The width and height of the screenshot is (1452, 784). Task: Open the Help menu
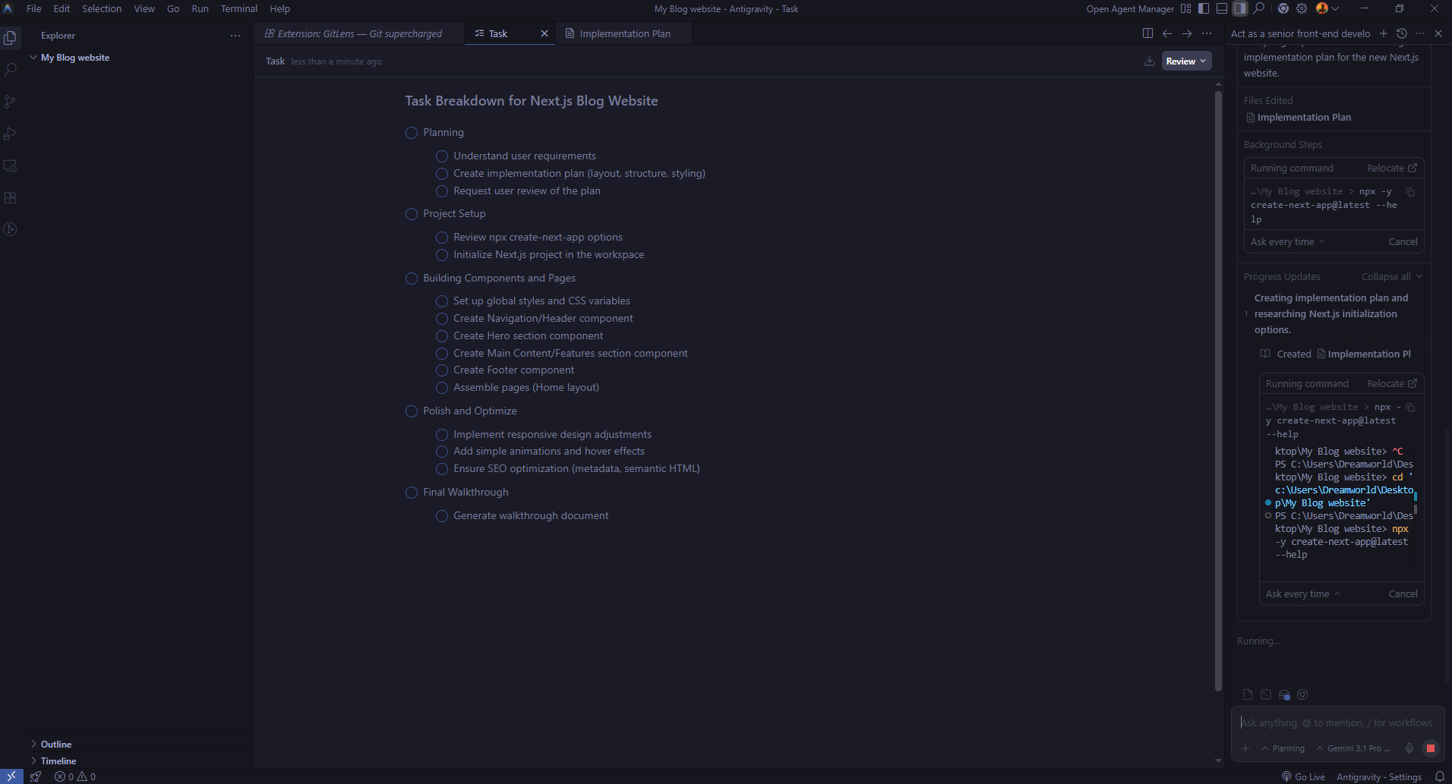(279, 8)
